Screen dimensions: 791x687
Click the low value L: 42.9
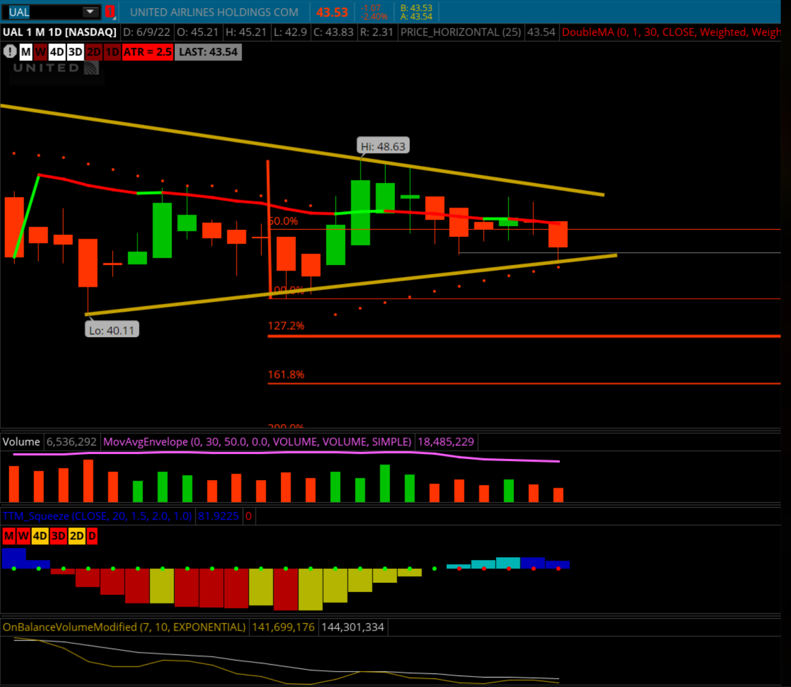(290, 32)
